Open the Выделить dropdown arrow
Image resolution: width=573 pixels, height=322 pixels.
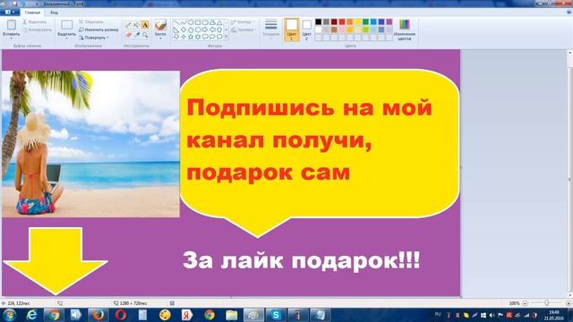coord(67,38)
